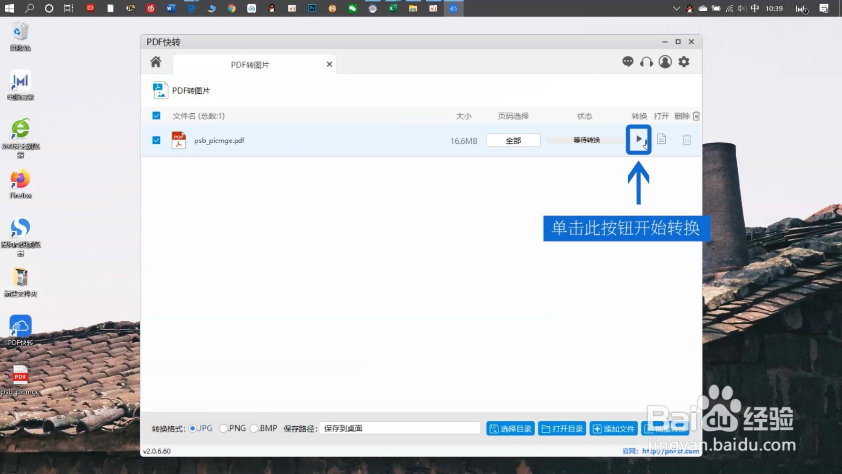Select .BMP output format
The height and width of the screenshot is (474, 842).
coord(254,428)
